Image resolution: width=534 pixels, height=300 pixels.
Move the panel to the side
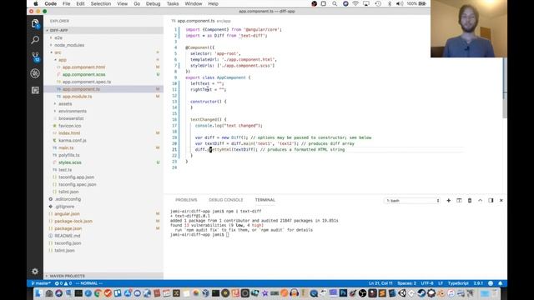(491, 200)
